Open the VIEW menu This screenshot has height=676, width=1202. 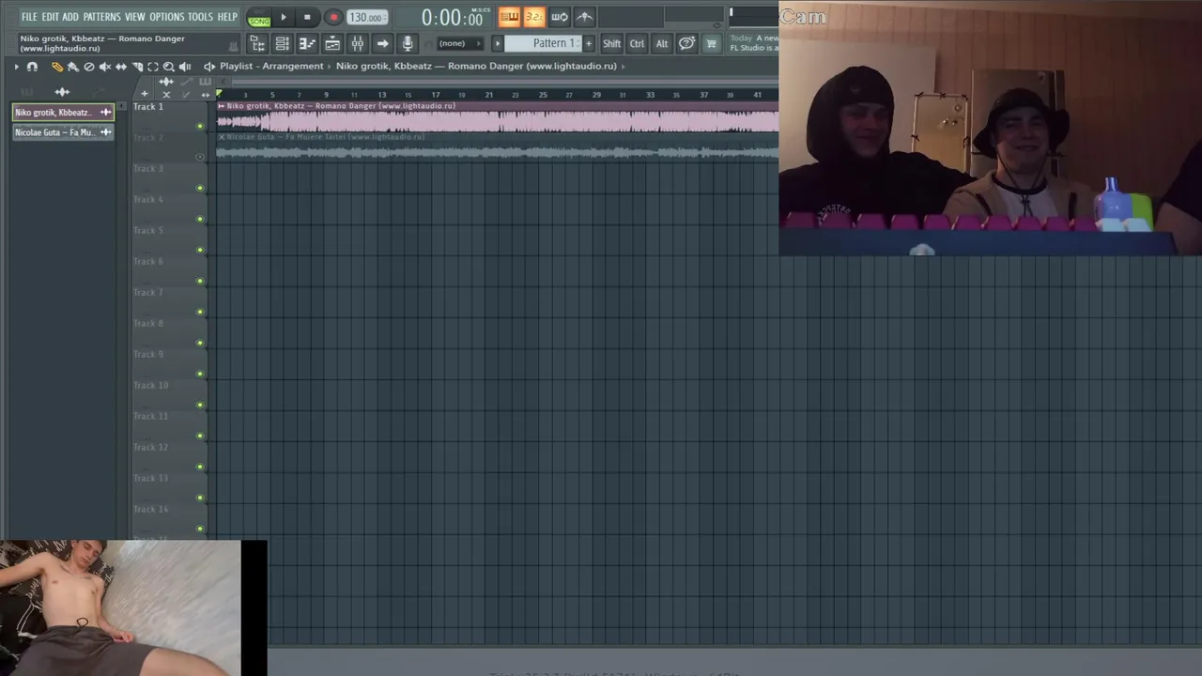click(x=135, y=17)
